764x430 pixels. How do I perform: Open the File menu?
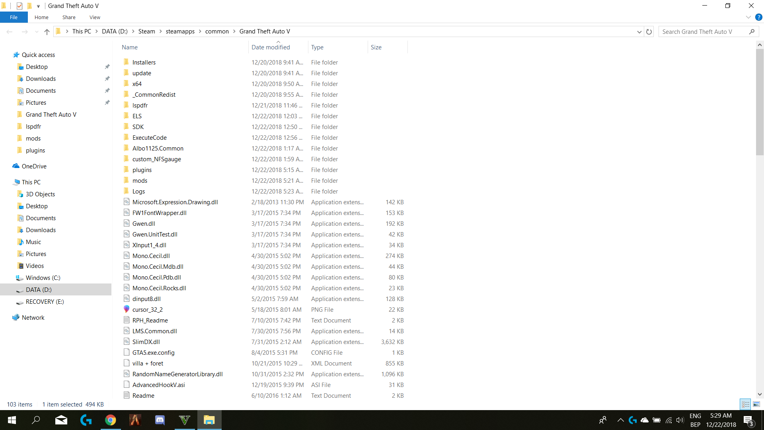click(x=14, y=17)
